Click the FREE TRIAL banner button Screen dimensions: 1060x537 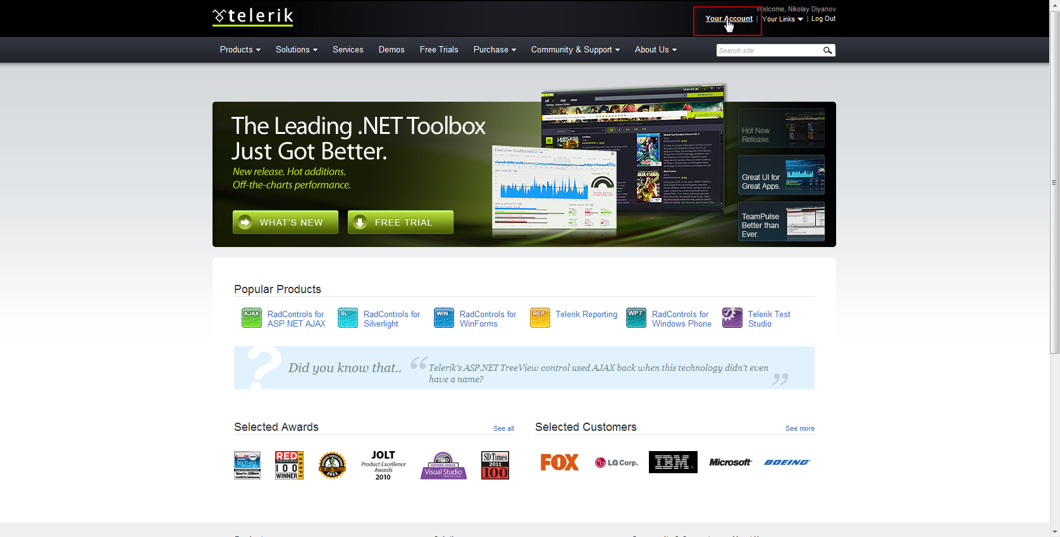[x=400, y=222]
